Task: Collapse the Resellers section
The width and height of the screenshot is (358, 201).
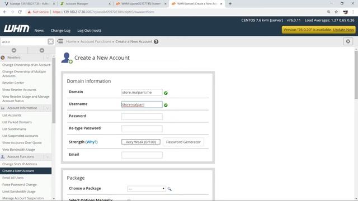Action: [x=48, y=58]
